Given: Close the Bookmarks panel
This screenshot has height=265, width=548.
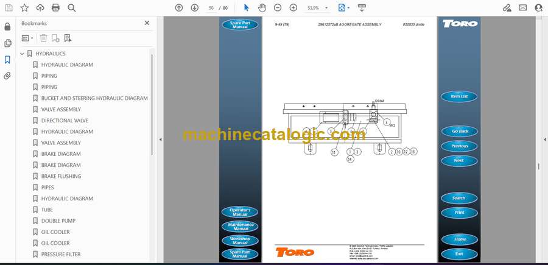Looking at the screenshot, I should point(147,23).
